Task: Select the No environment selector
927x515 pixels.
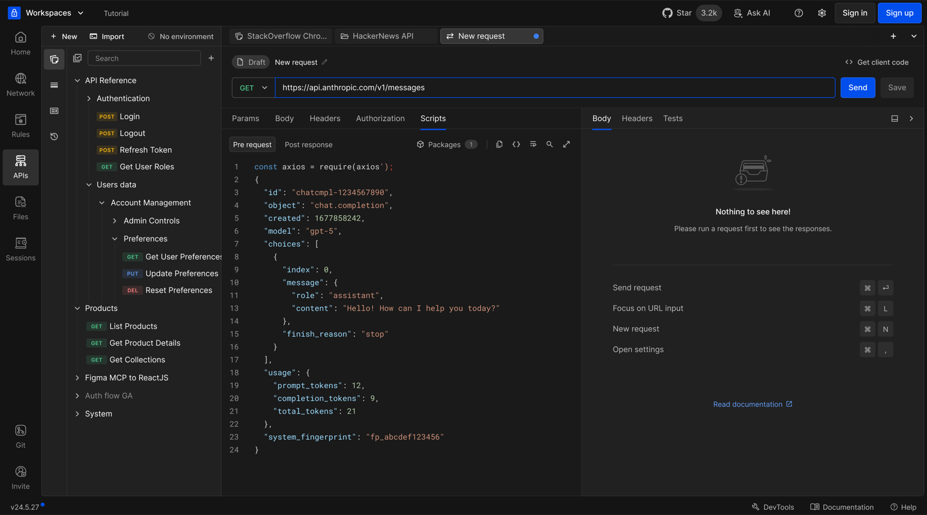Action: click(180, 36)
